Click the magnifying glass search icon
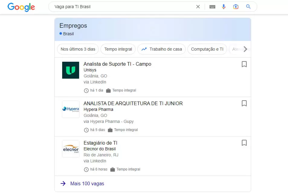Image resolution: width=288 pixels, height=194 pixels. (248, 7)
